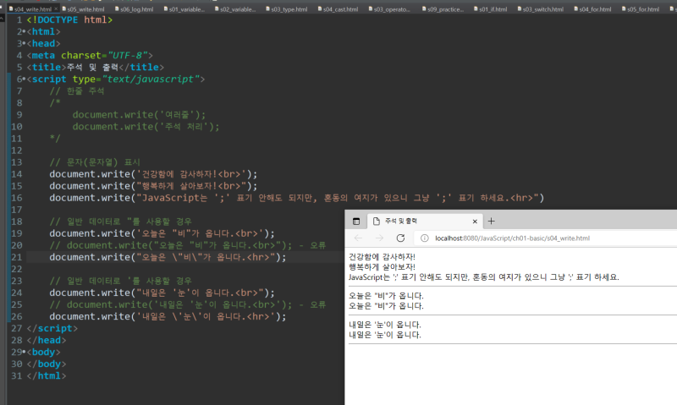
Task: Open the s06_log.html editor tab
Action: pos(135,9)
